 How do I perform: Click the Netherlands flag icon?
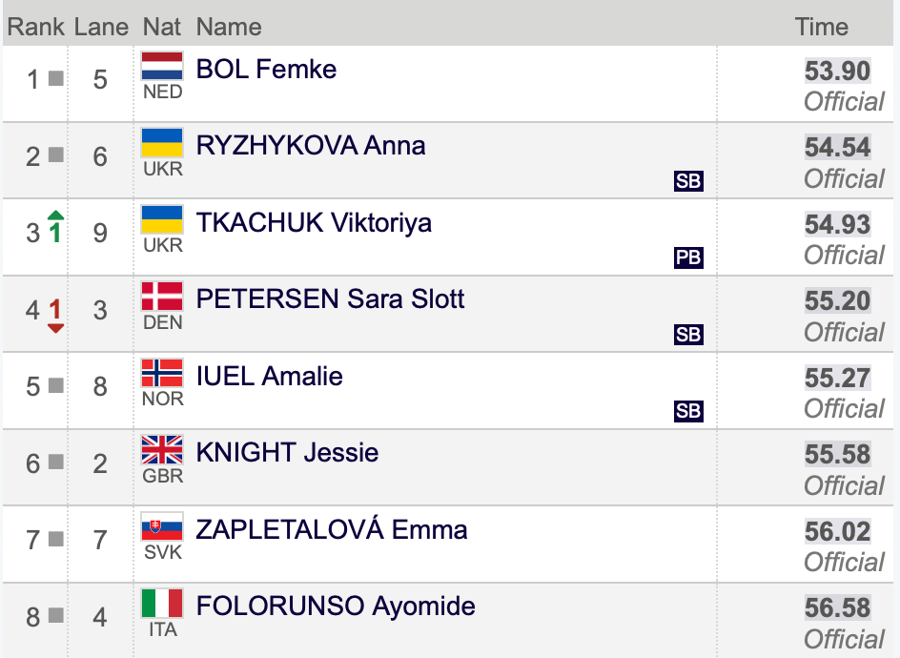[x=162, y=66]
